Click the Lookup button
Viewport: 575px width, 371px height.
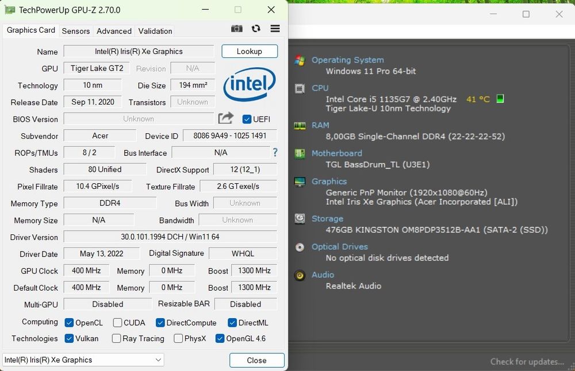250,51
